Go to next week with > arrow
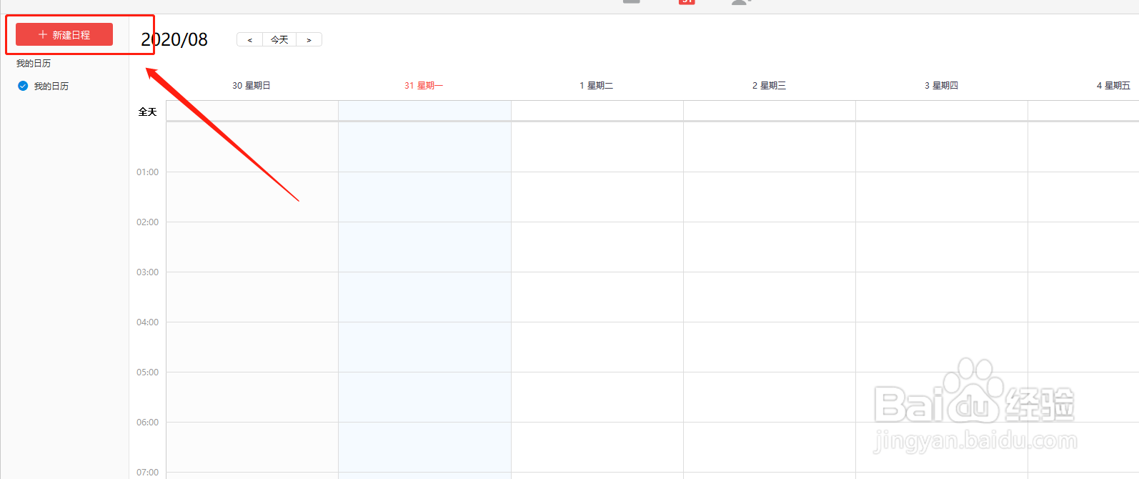This screenshot has width=1139, height=479. coord(309,39)
